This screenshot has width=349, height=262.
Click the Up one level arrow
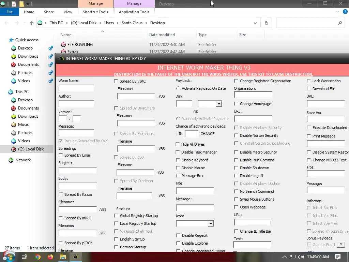tap(32, 23)
